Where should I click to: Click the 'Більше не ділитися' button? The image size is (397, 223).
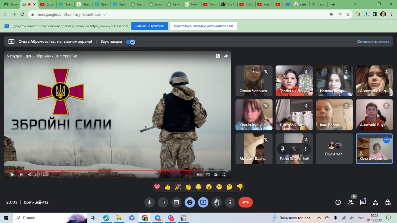coord(149,26)
